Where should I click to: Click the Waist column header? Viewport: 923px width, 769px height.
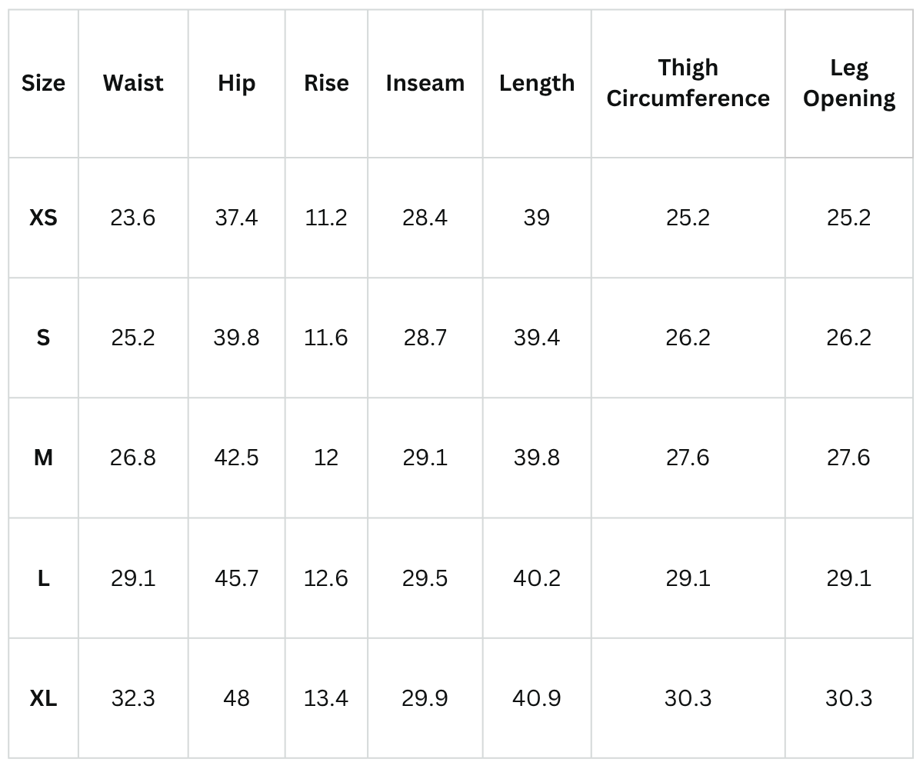click(133, 83)
